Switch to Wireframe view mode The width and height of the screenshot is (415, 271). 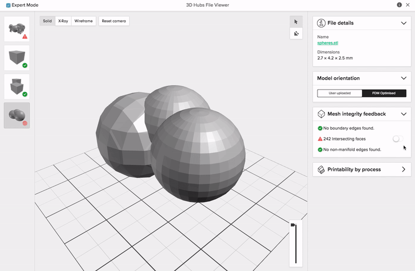(84, 21)
